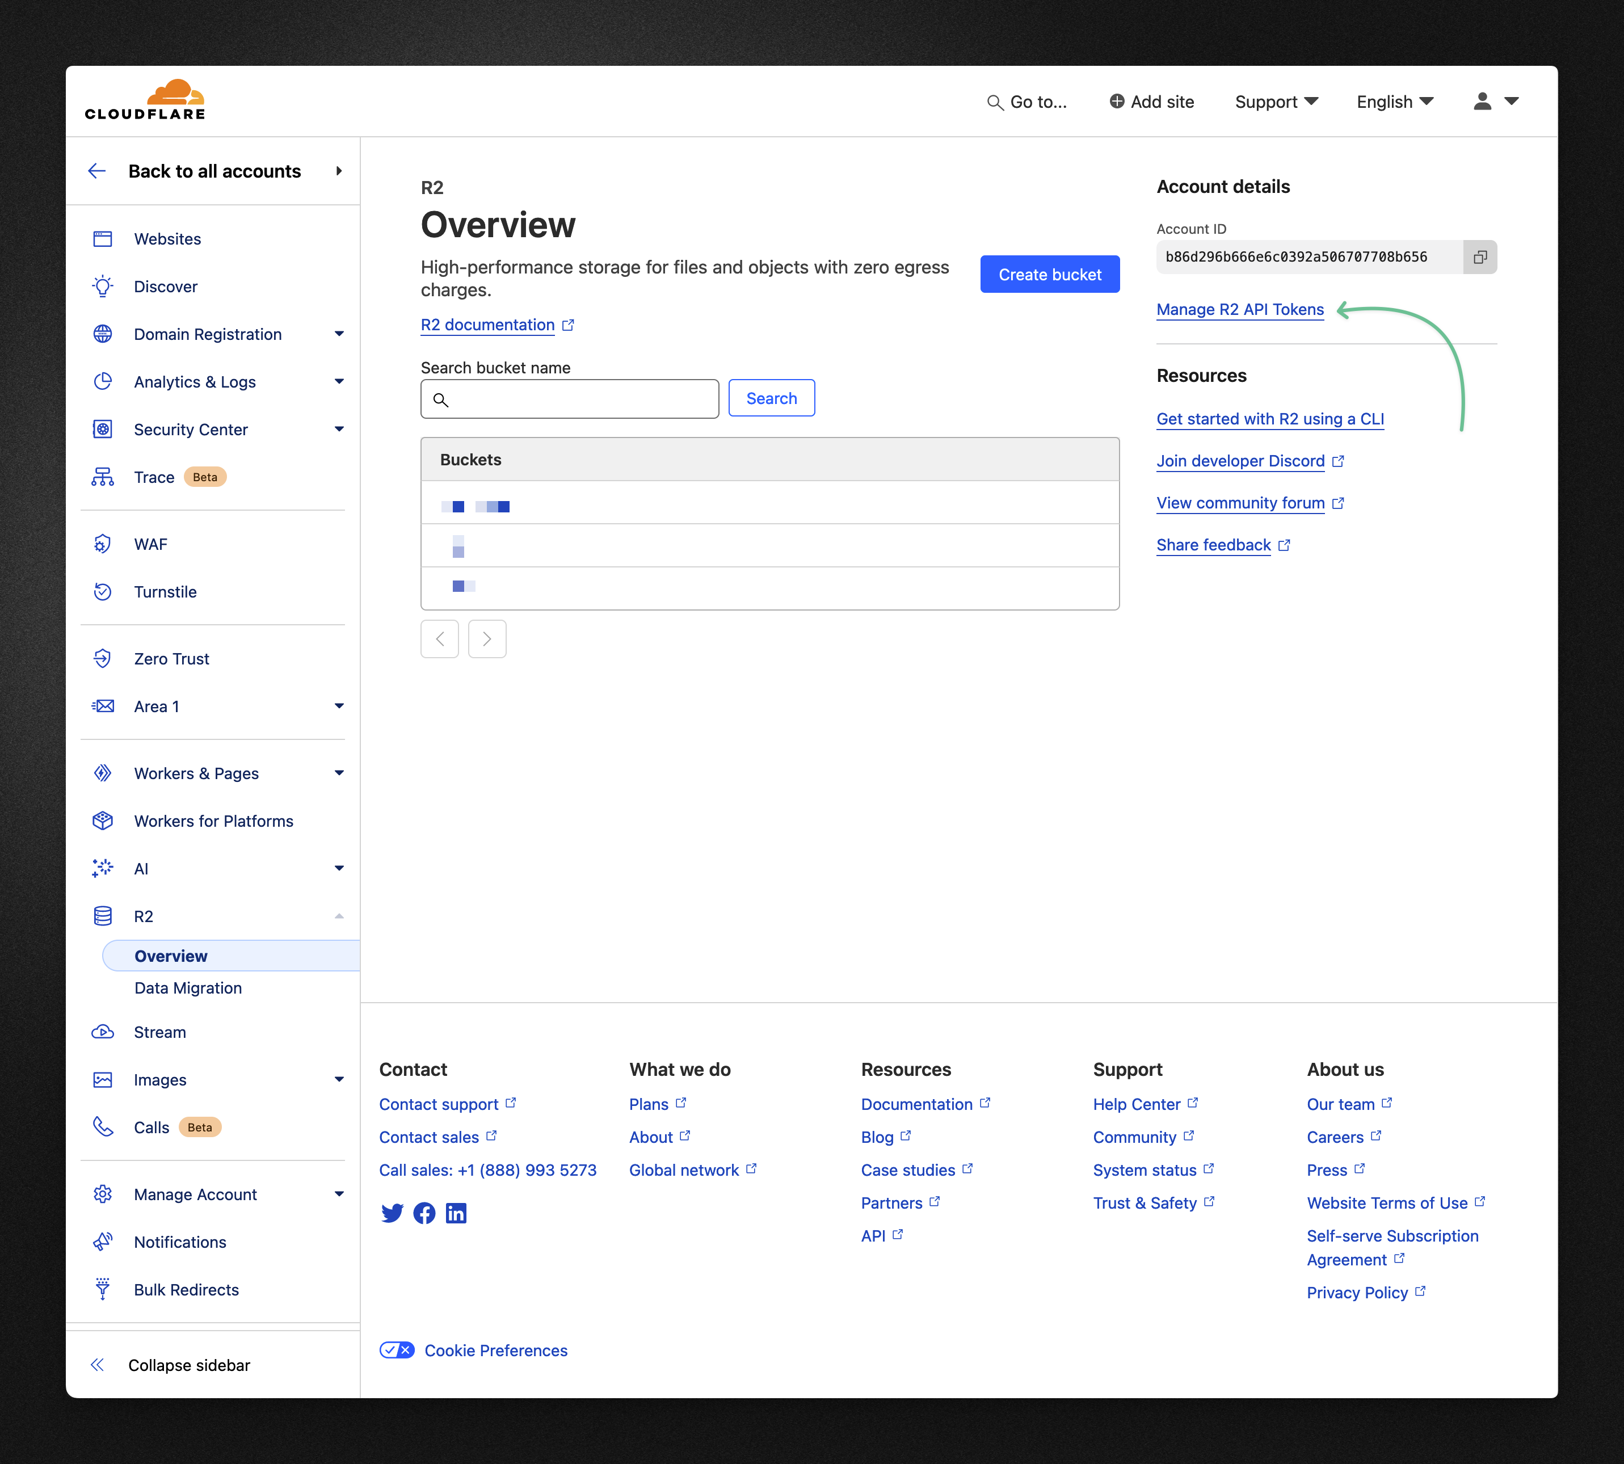Click Collapse sidebar
This screenshot has height=1464, width=1624.
[189, 1365]
